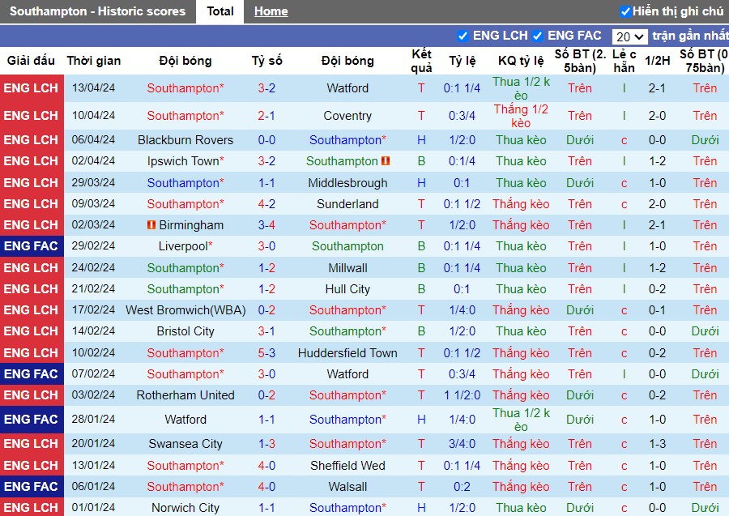Click the KQ tỷ lệ column header
Viewport: 729px width, 516px height.
[521, 61]
